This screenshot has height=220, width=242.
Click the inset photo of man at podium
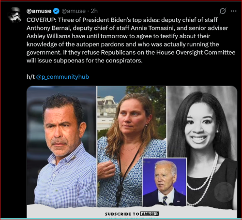point(165,182)
